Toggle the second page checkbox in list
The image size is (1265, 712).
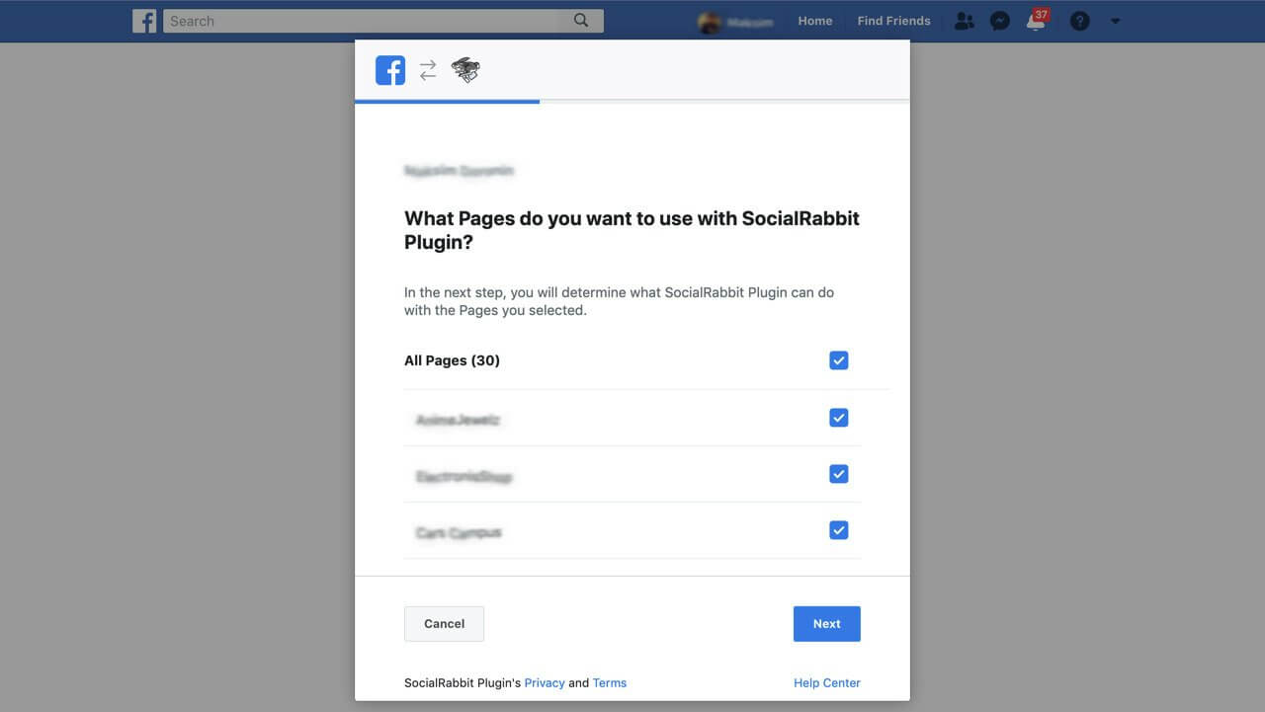pyautogui.click(x=839, y=474)
